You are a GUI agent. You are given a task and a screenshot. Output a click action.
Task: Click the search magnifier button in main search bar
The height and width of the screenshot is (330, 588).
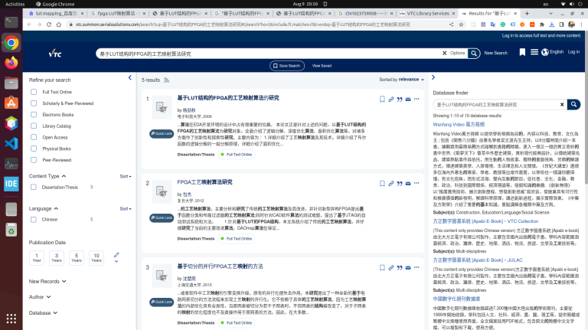(x=474, y=54)
